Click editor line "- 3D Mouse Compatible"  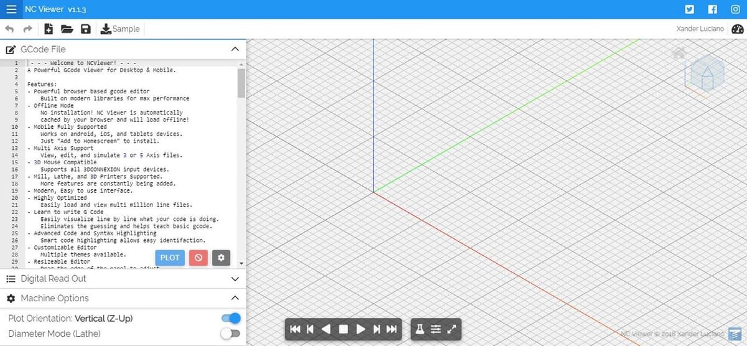[x=62, y=162]
